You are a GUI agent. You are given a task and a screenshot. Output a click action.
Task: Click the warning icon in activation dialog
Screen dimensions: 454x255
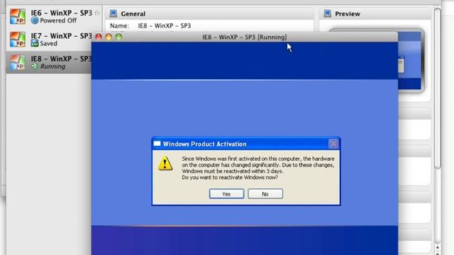coord(165,164)
